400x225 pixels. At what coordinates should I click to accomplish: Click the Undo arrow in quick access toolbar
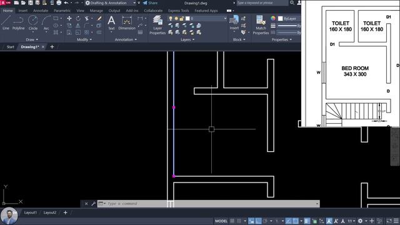coord(66,2)
